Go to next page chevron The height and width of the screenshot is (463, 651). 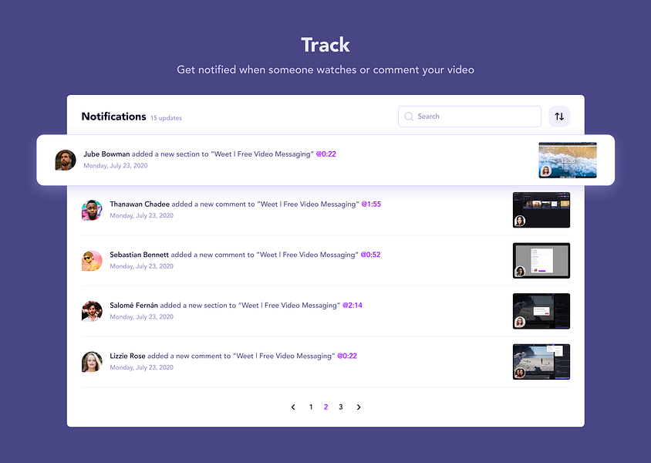359,407
